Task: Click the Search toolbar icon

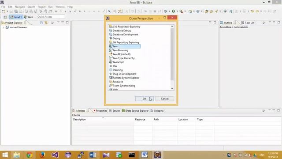Action: click(216, 11)
